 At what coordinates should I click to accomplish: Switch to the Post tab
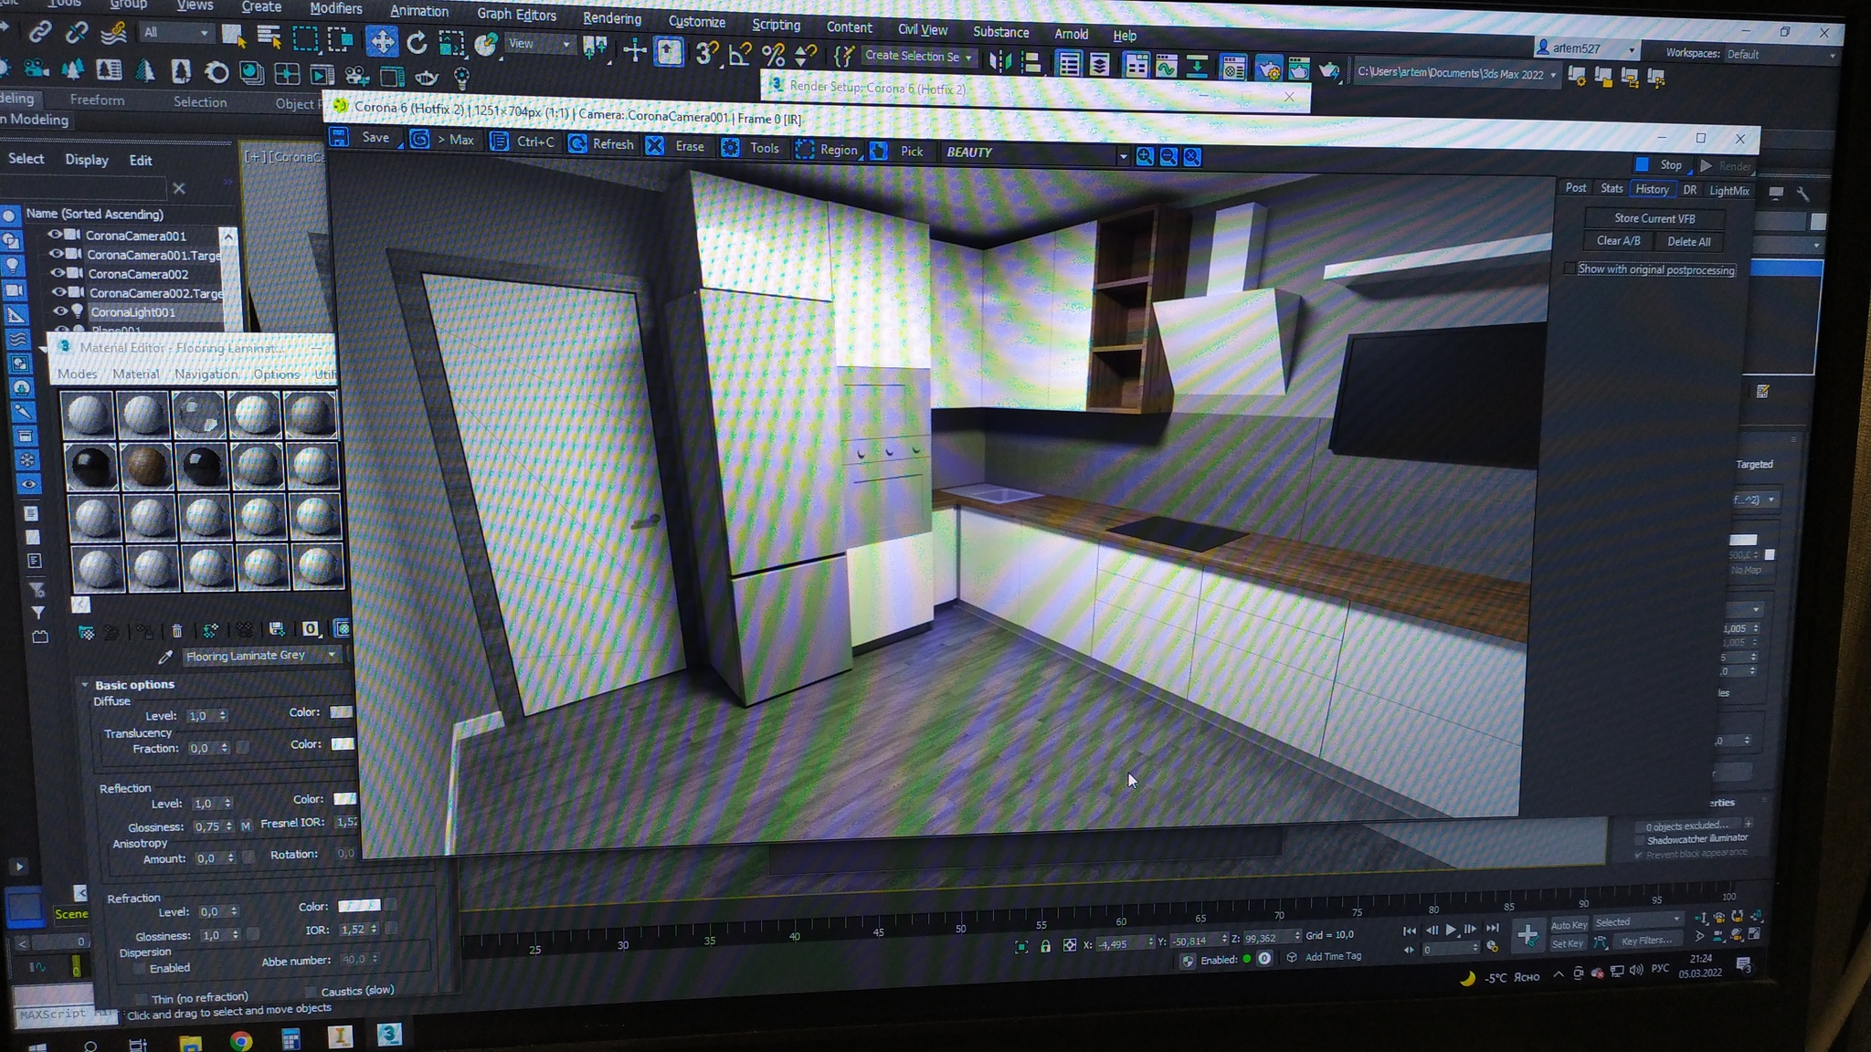(x=1576, y=187)
